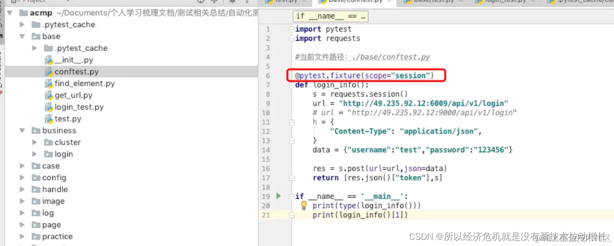Click the data dict with username test
The width and height of the screenshot is (614, 246).
click(x=413, y=150)
